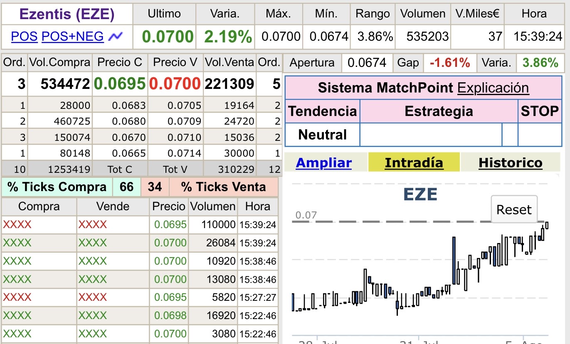The image size is (570, 344).
Task: Click the buy volume 28000
Action: (x=75, y=106)
